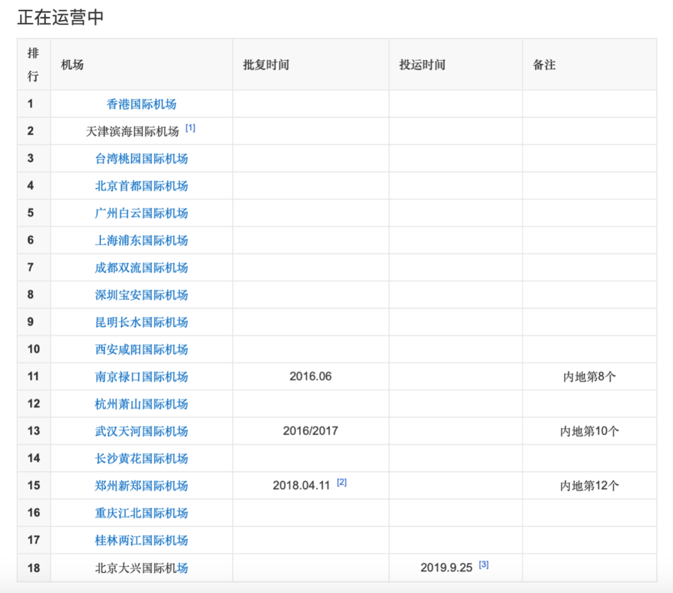The width and height of the screenshot is (673, 593).
Task: Open the 桂林两江国际机场 link
Action: tap(141, 540)
